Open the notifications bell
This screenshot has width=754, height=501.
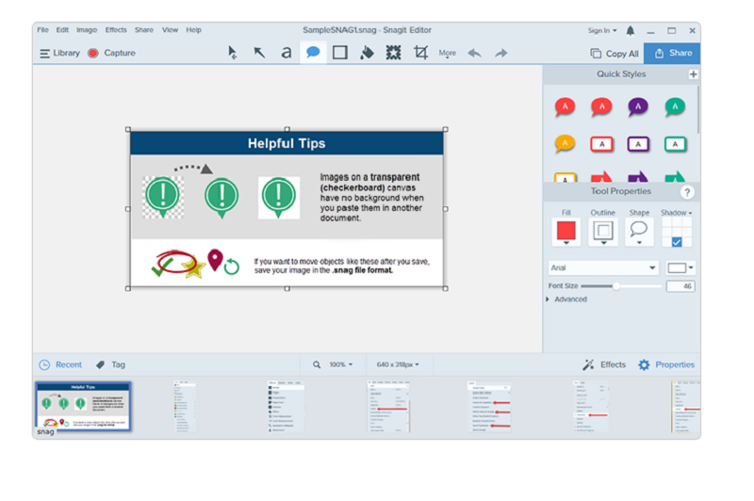pos(630,31)
